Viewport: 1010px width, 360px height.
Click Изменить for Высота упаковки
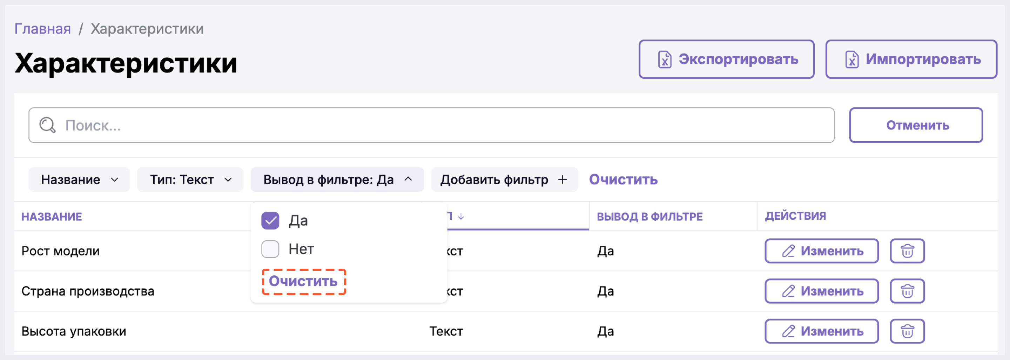coord(821,331)
